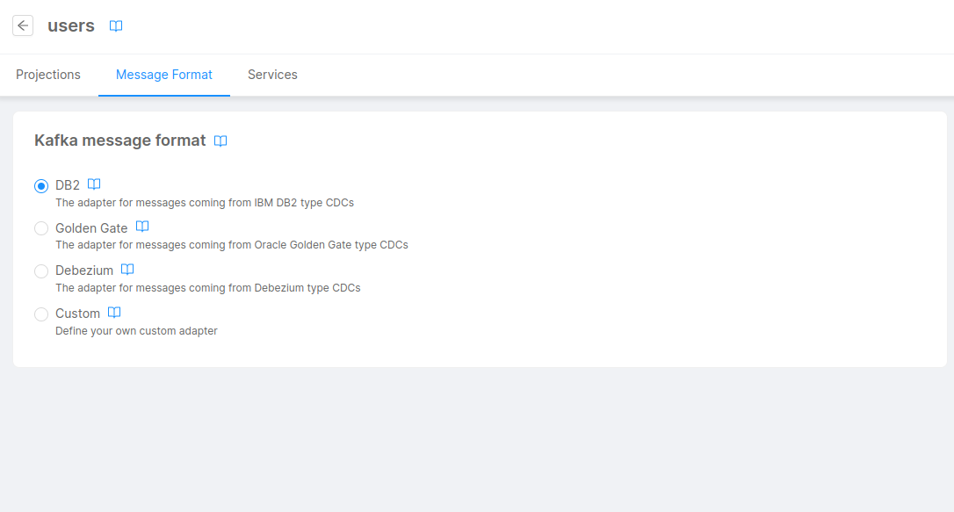
Task: Select the Golden Gate message format
Action: [41, 227]
